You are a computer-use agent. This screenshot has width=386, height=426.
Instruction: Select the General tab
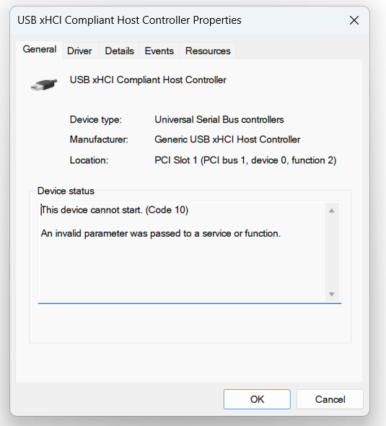(x=40, y=50)
